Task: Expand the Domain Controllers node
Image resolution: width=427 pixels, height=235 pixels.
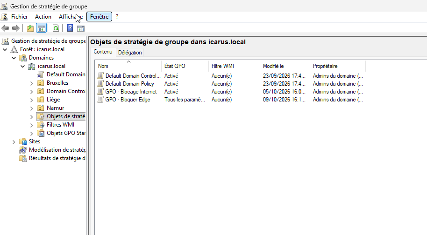Action: click(32, 92)
